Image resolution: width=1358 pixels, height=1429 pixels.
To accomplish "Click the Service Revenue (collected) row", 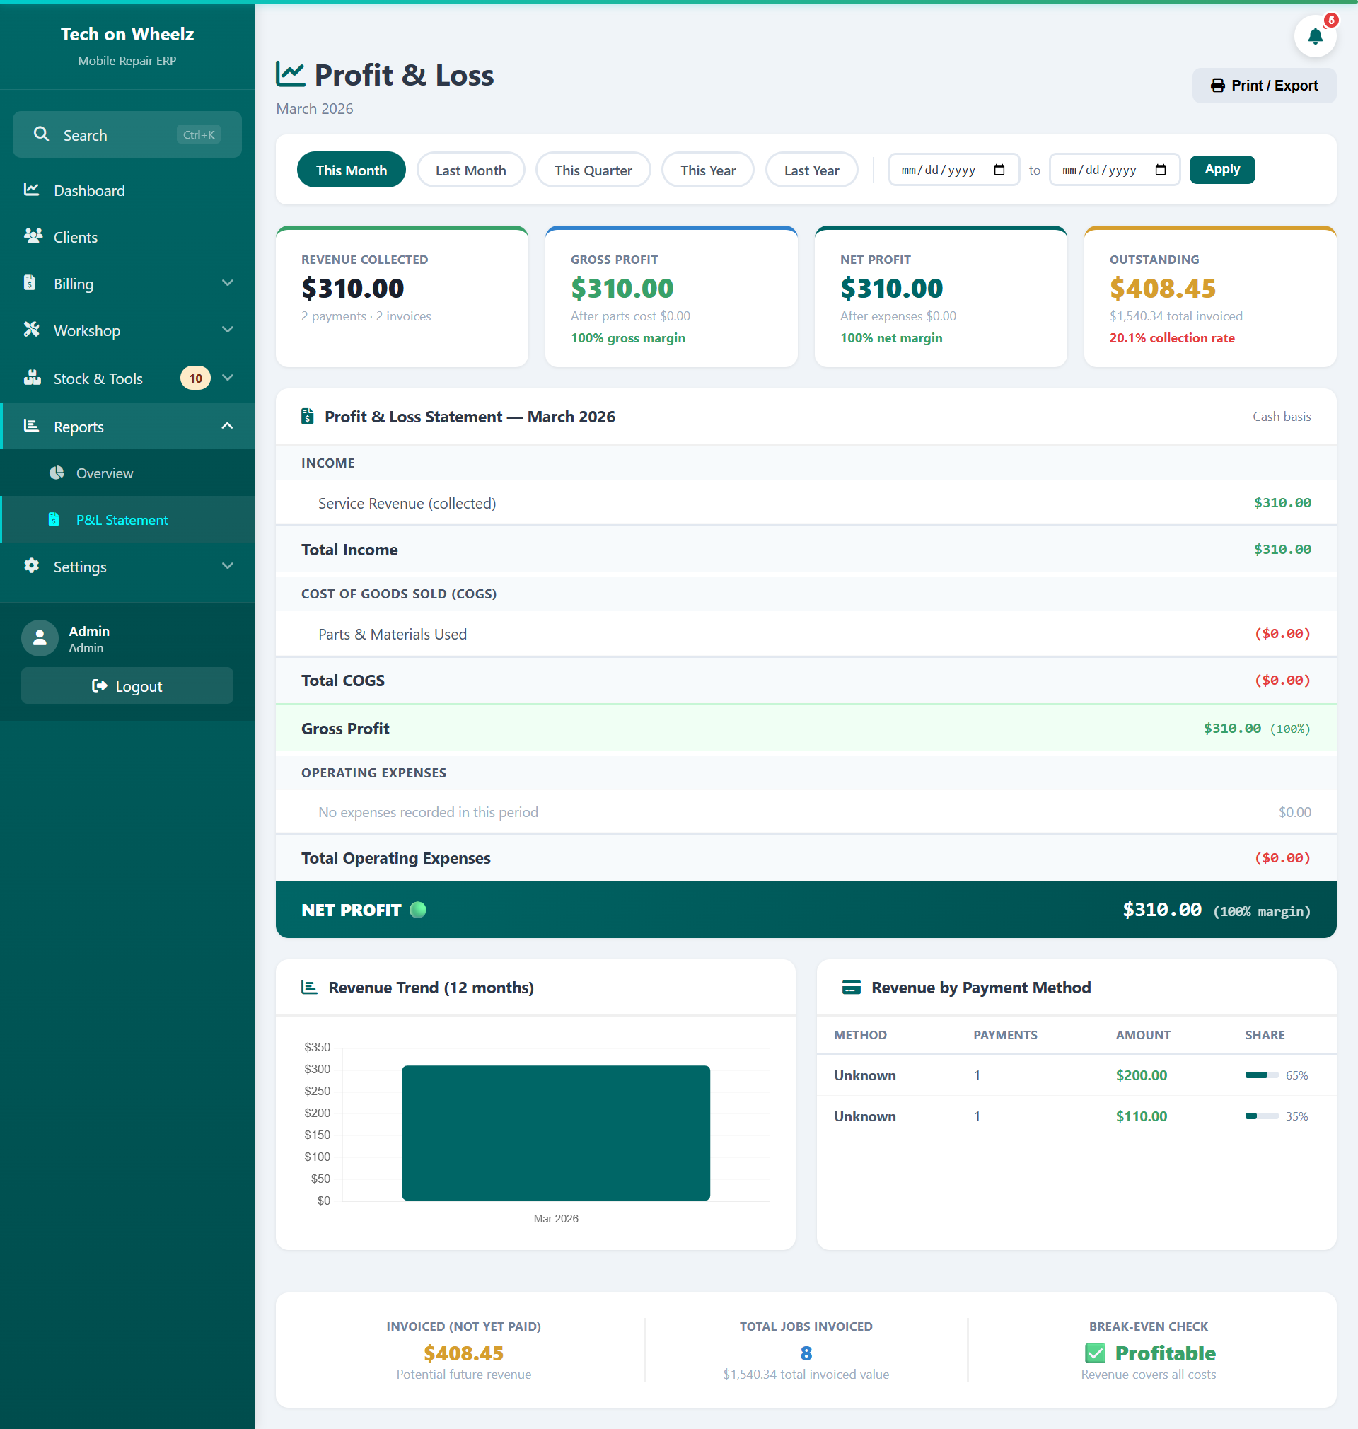I will (x=806, y=502).
